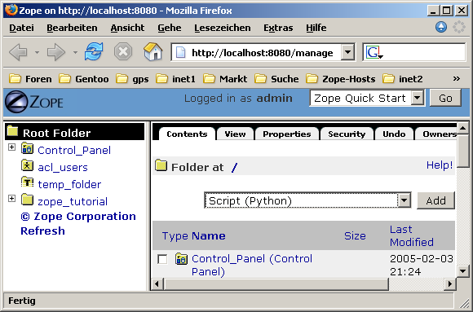Open the Lesezeichen menu

223,28
